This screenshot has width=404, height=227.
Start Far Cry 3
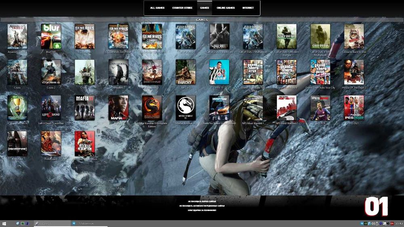click(x=186, y=72)
